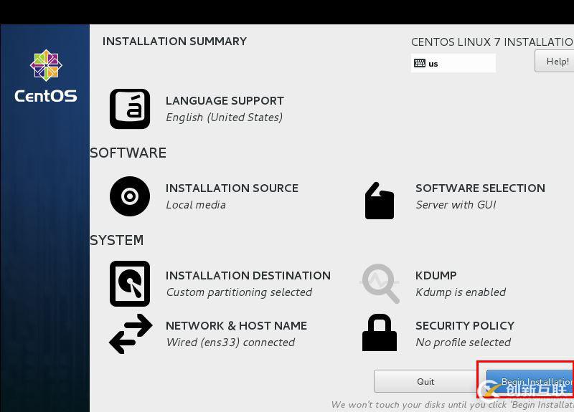Viewport: 574px width, 412px height.
Task: Click the SOFTWARE section heading
Action: click(x=128, y=153)
